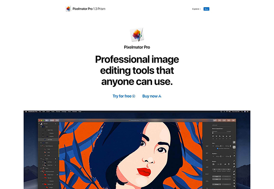Click the Pixelmator Pro logo in page header
The height and width of the screenshot is (189, 274).
coord(68,9)
